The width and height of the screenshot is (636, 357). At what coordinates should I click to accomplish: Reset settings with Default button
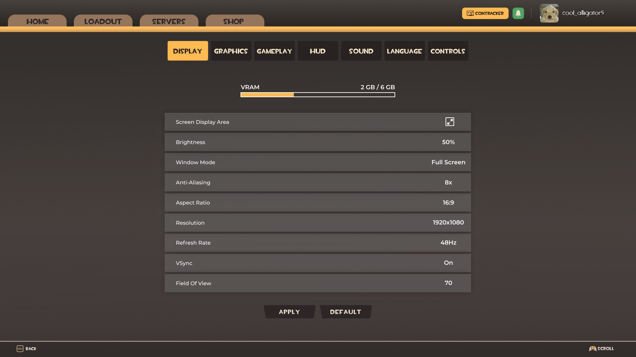pyautogui.click(x=345, y=311)
